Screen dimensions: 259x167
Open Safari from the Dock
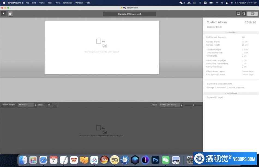coord(43,160)
